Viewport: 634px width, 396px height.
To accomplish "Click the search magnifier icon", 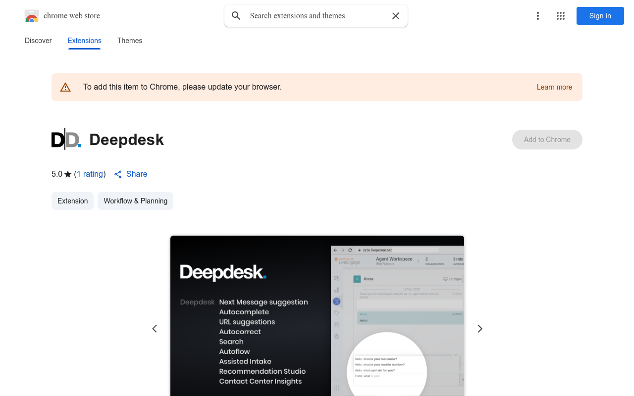I will (236, 16).
